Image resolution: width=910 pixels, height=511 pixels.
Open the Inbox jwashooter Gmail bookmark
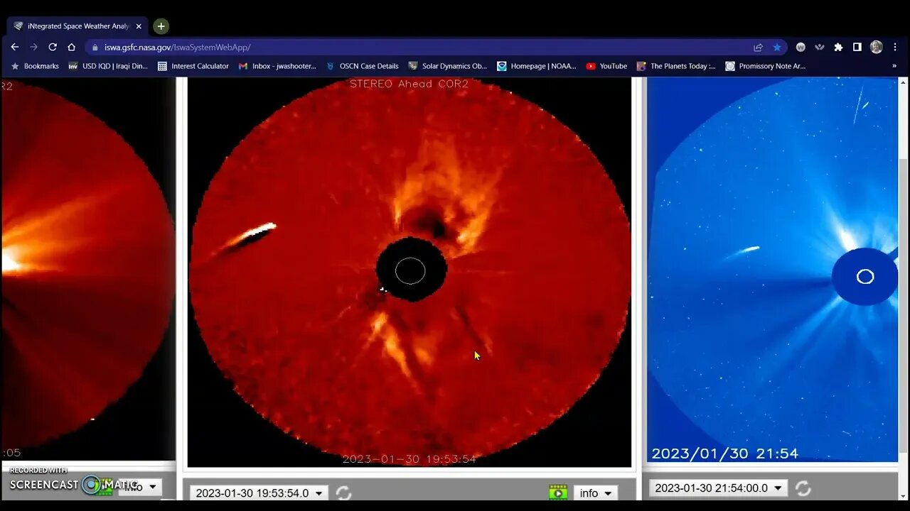pyautogui.click(x=277, y=66)
